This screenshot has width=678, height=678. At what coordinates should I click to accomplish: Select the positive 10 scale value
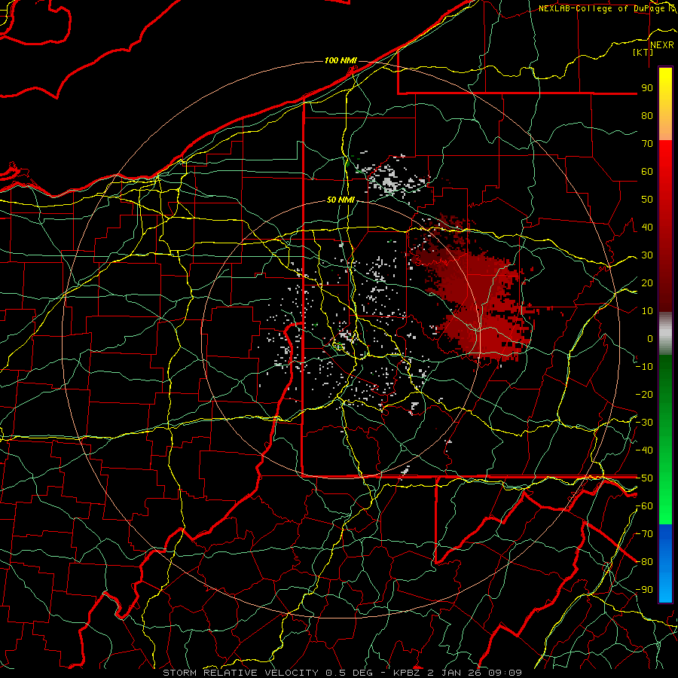[647, 311]
